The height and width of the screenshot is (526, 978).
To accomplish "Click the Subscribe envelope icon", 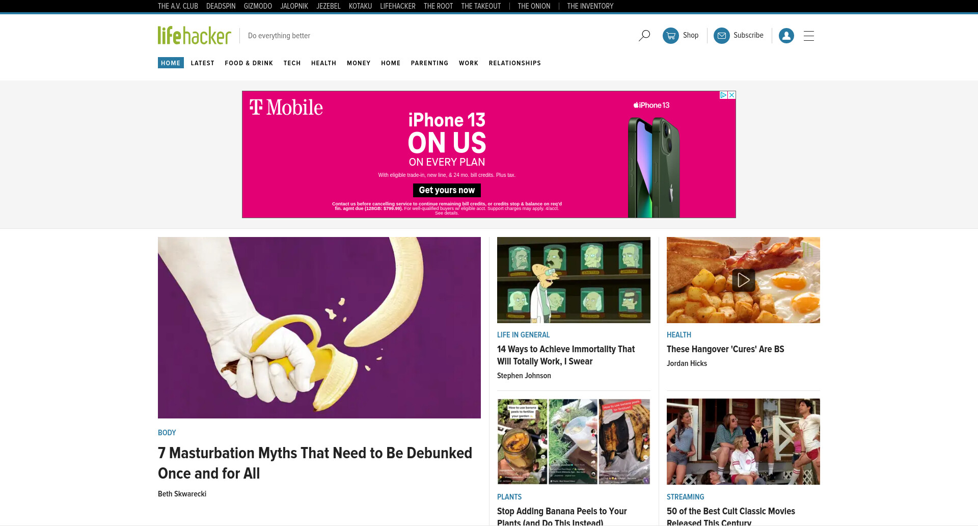I will coord(722,36).
